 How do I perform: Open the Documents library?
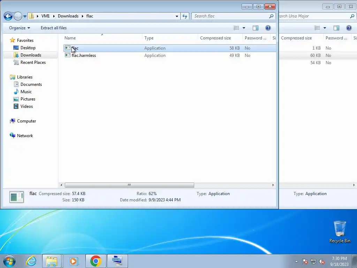[31, 84]
